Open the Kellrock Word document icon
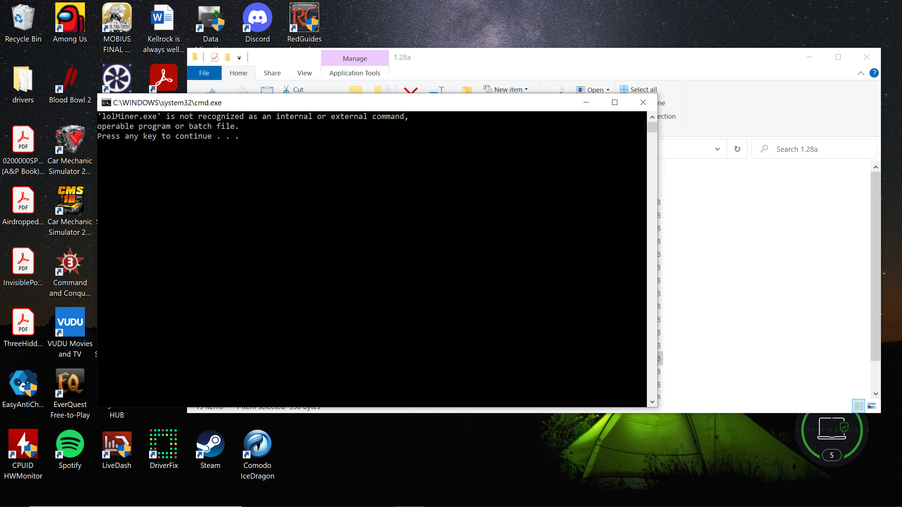 pyautogui.click(x=163, y=28)
